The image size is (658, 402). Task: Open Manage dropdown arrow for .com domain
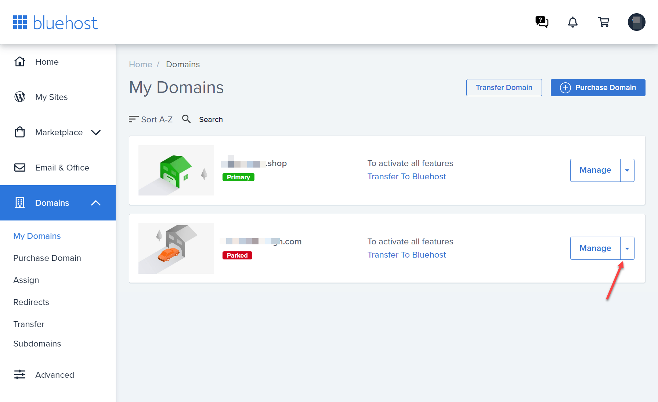pyautogui.click(x=627, y=248)
